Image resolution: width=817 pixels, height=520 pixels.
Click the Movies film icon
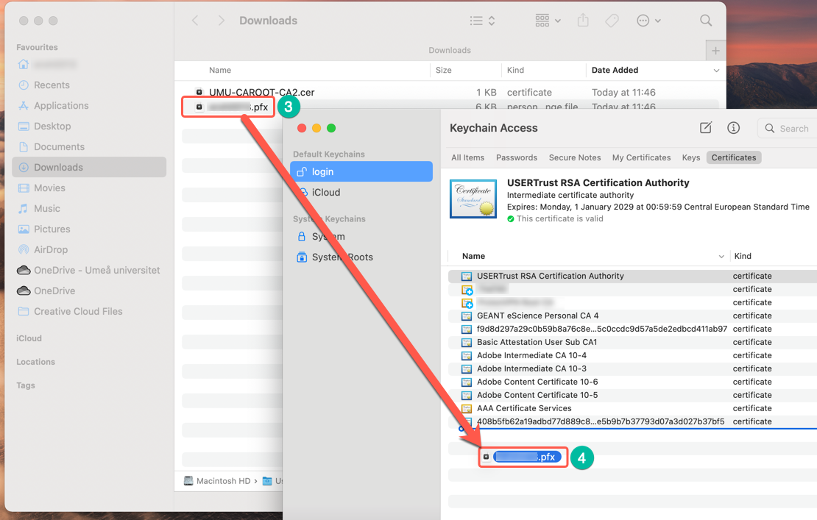pyautogui.click(x=24, y=188)
